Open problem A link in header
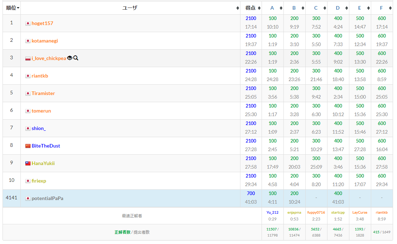The width and height of the screenshot is (397, 244). tap(272, 8)
